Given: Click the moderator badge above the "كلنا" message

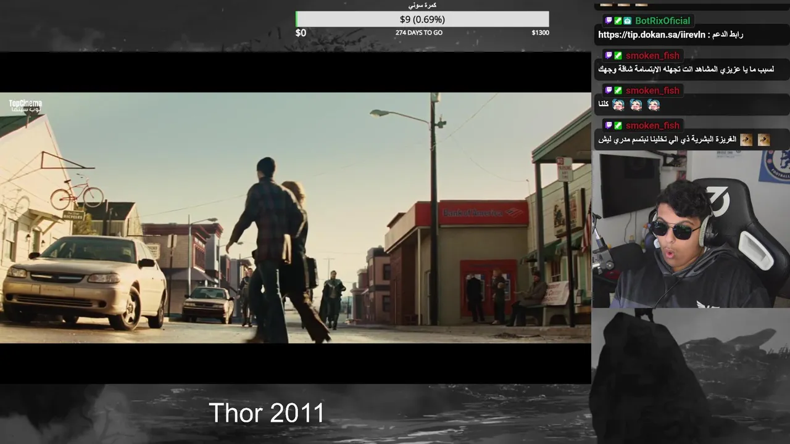Looking at the screenshot, I should click(618, 91).
